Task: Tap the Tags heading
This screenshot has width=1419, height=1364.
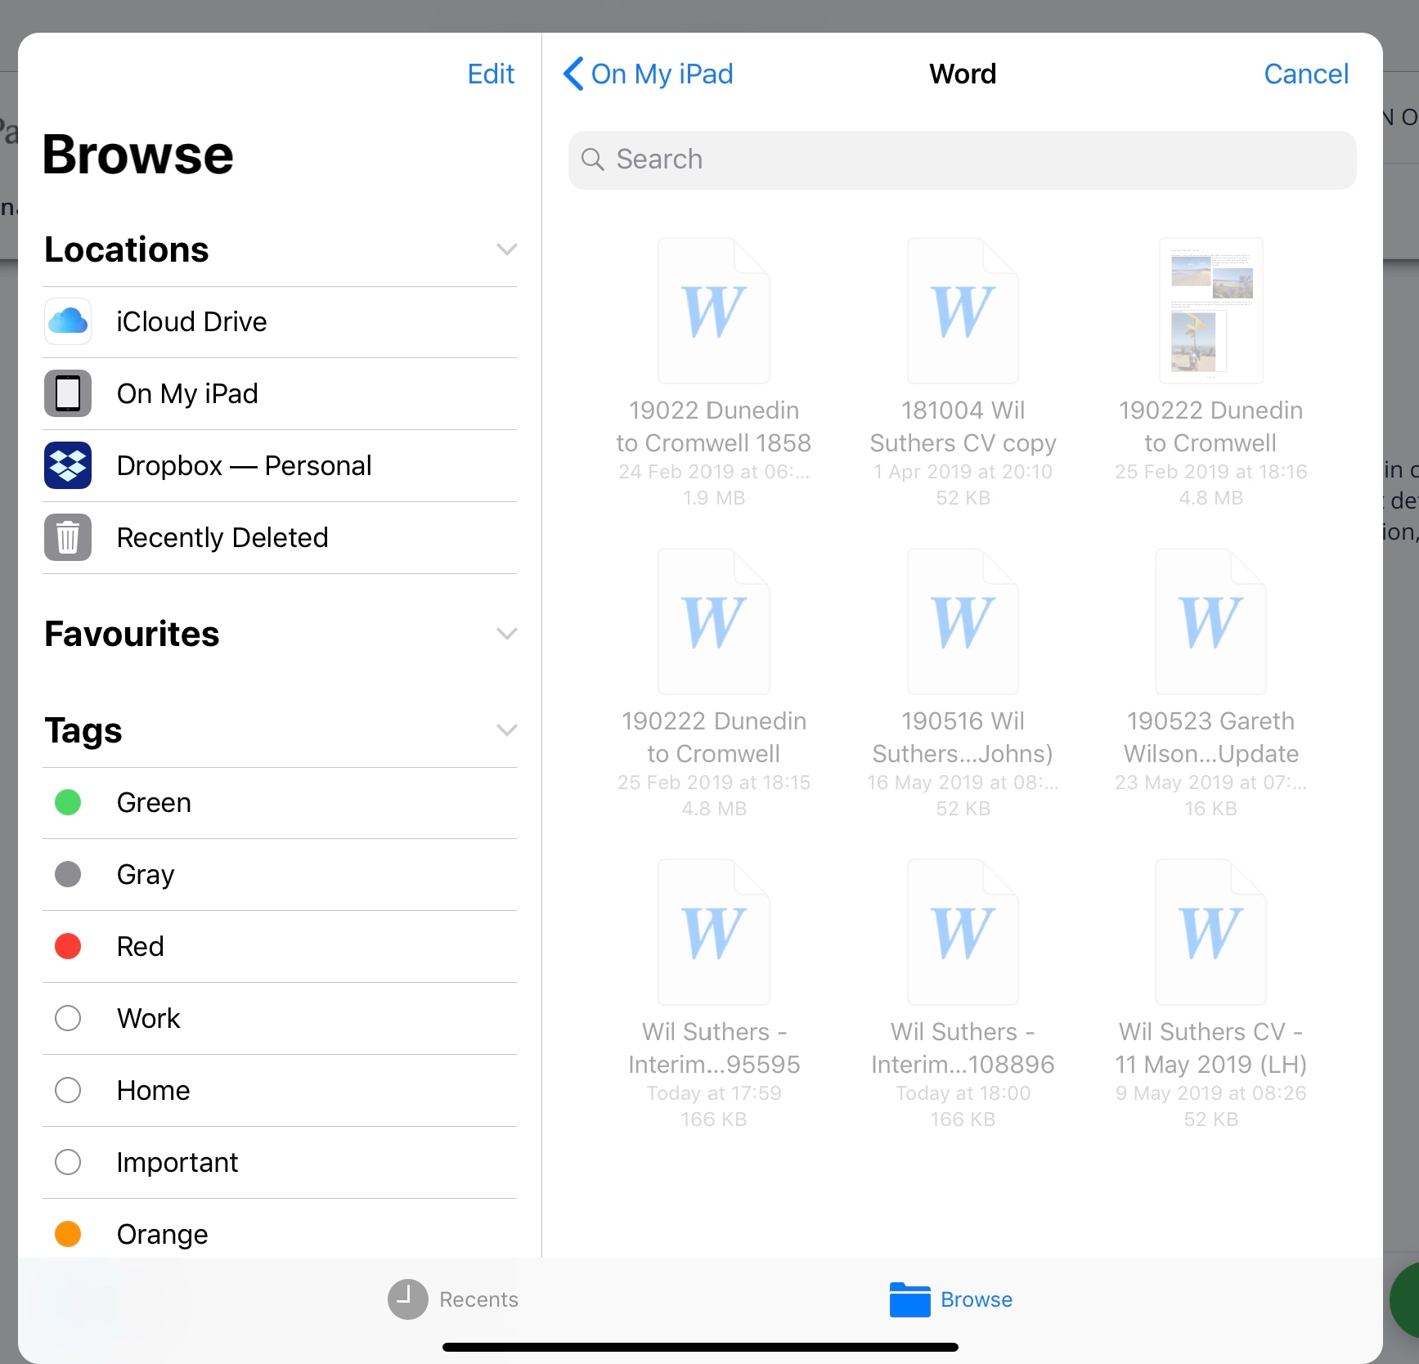Action: click(x=83, y=730)
